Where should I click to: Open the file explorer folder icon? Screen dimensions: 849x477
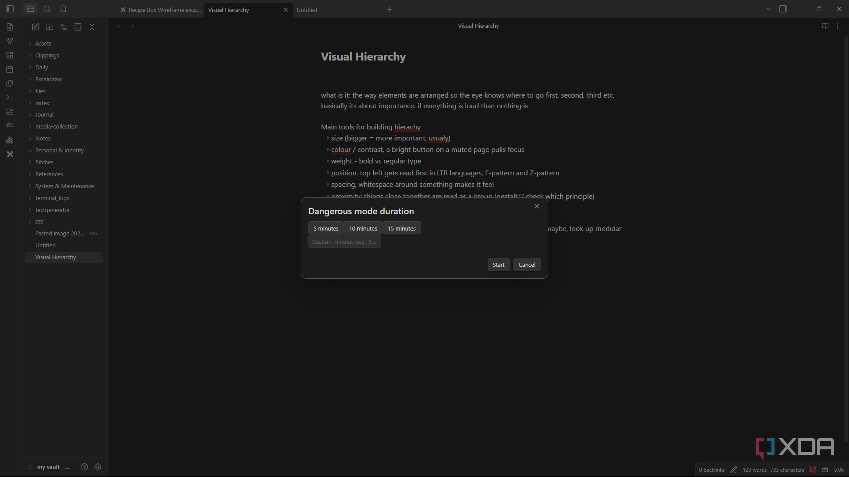click(31, 9)
